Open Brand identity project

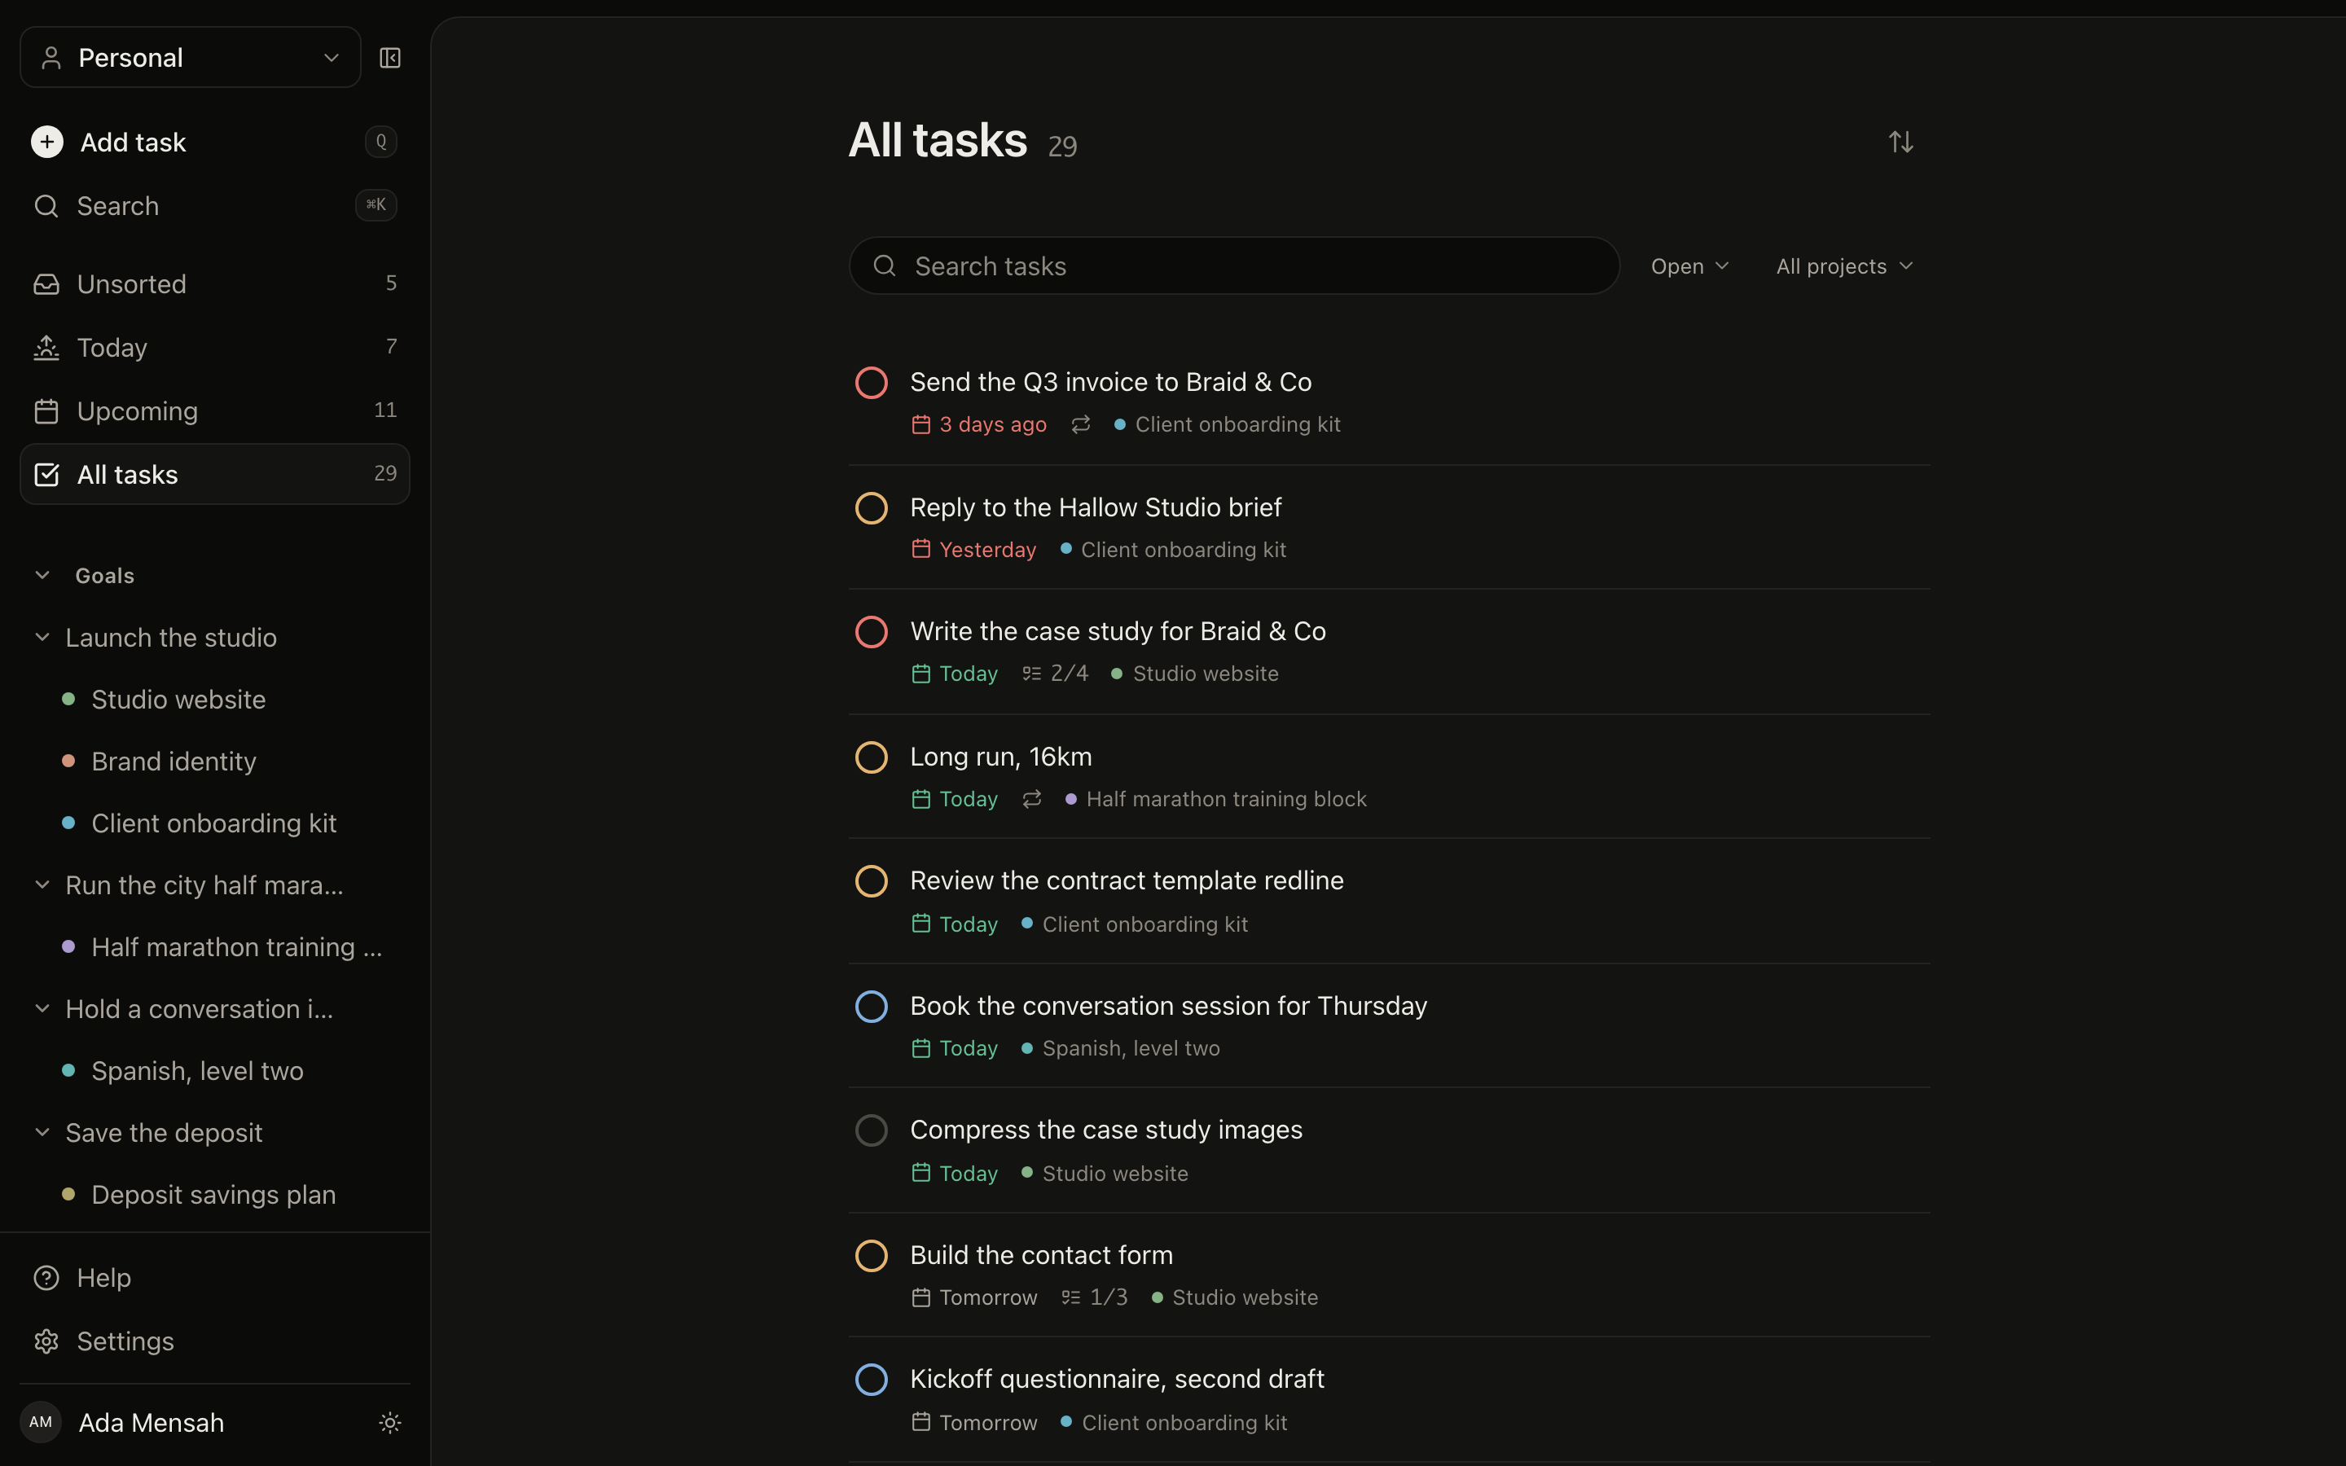coord(174,762)
